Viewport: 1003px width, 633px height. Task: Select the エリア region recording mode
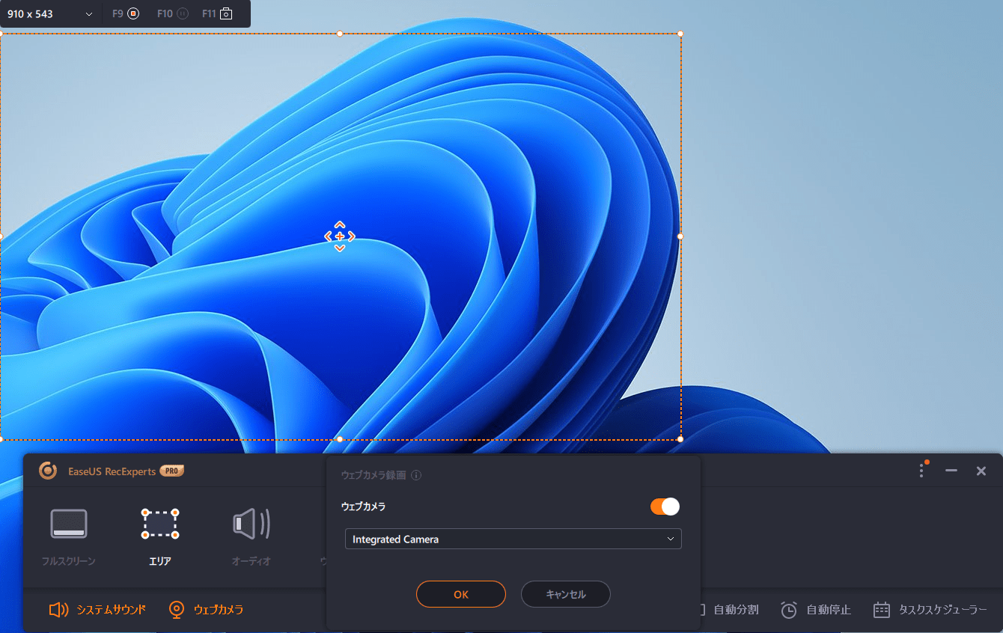pos(160,536)
